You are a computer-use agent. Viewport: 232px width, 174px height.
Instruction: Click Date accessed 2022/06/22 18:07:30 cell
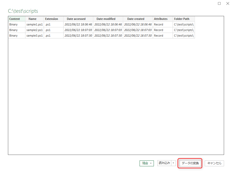[78, 36]
